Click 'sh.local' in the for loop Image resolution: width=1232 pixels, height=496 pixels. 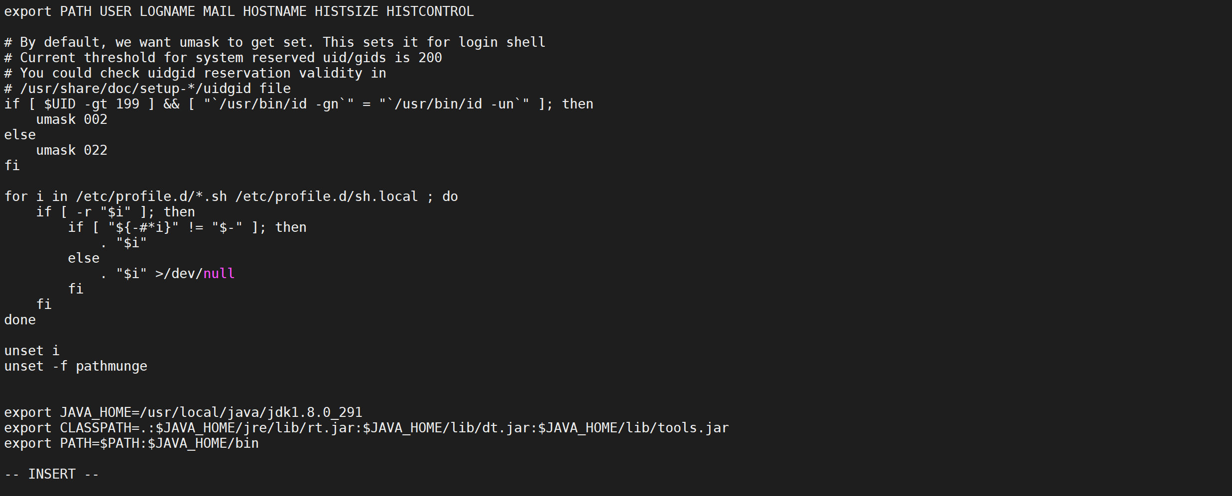coord(386,197)
